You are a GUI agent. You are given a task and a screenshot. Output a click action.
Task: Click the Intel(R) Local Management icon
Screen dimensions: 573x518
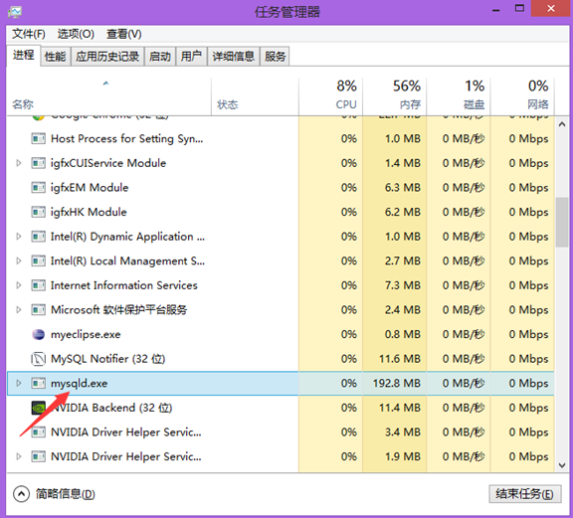click(x=39, y=261)
